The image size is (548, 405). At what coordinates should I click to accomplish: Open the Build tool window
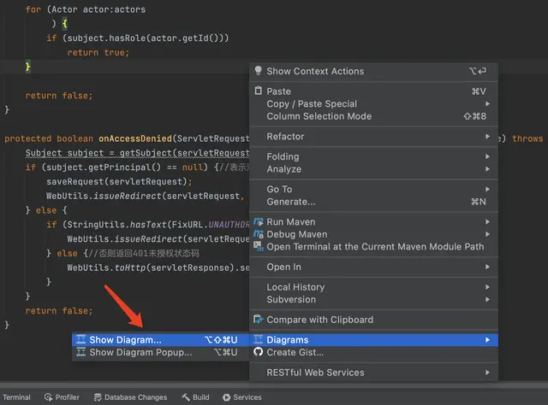[x=196, y=397]
